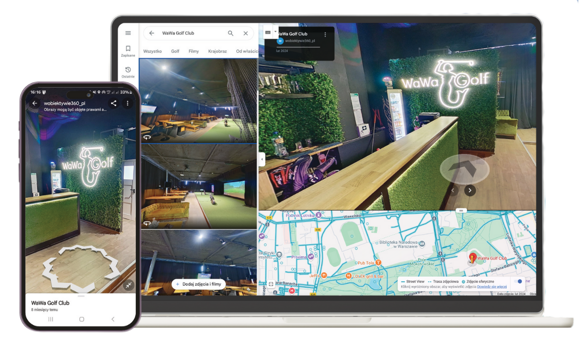Image resolution: width=579 pixels, height=337 pixels.
Task: Click the magnifier search icon in search box
Action: tap(231, 33)
